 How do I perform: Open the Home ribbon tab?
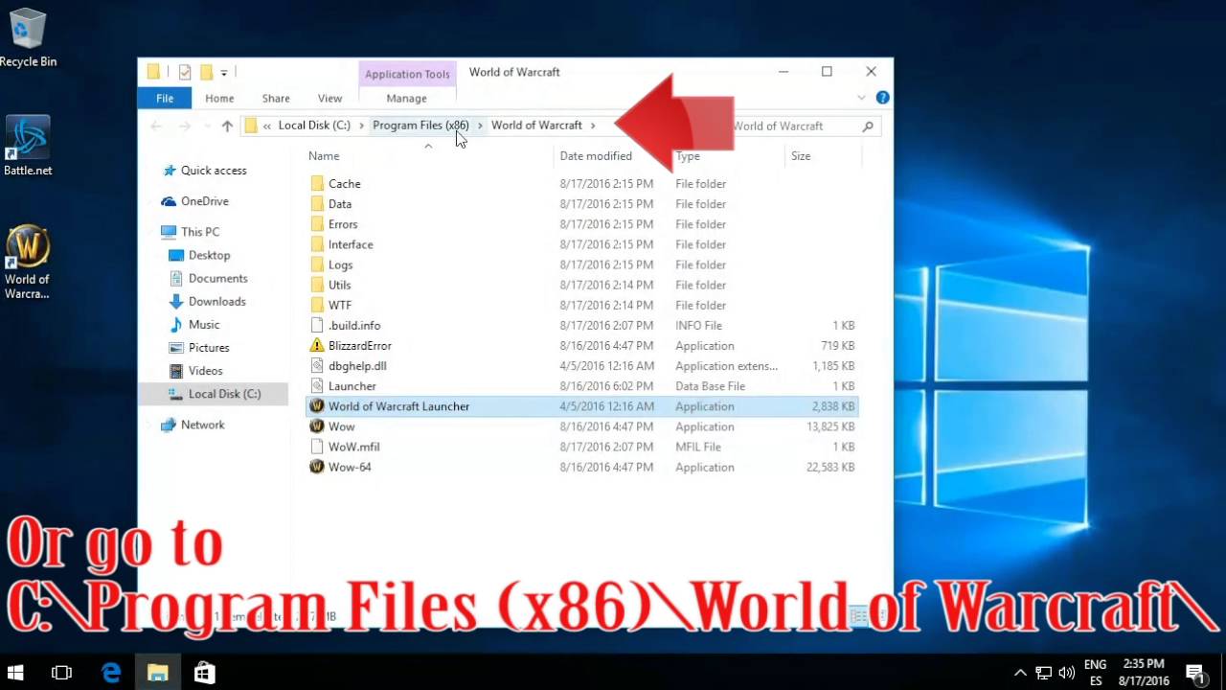pos(219,98)
